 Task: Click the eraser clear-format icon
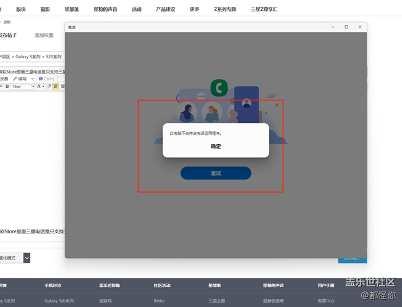point(49,87)
